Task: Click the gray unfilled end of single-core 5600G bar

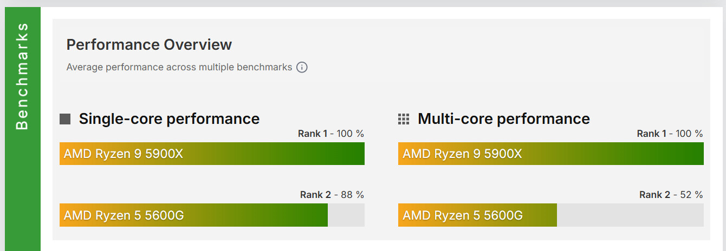Action: [346, 215]
